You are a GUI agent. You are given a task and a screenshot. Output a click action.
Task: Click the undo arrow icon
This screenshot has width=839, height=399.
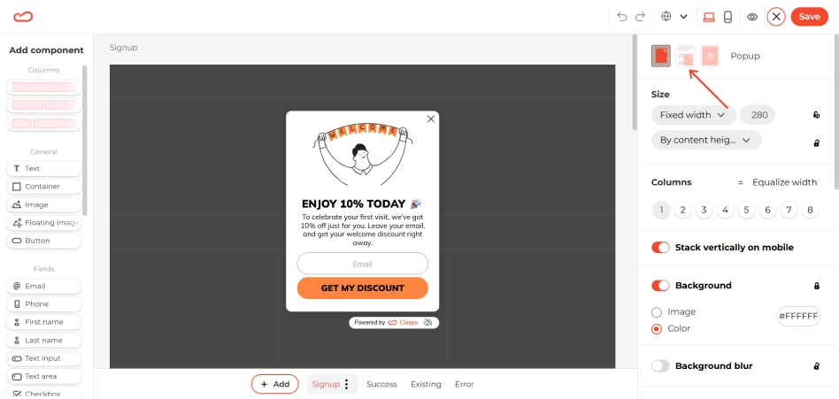[622, 17]
